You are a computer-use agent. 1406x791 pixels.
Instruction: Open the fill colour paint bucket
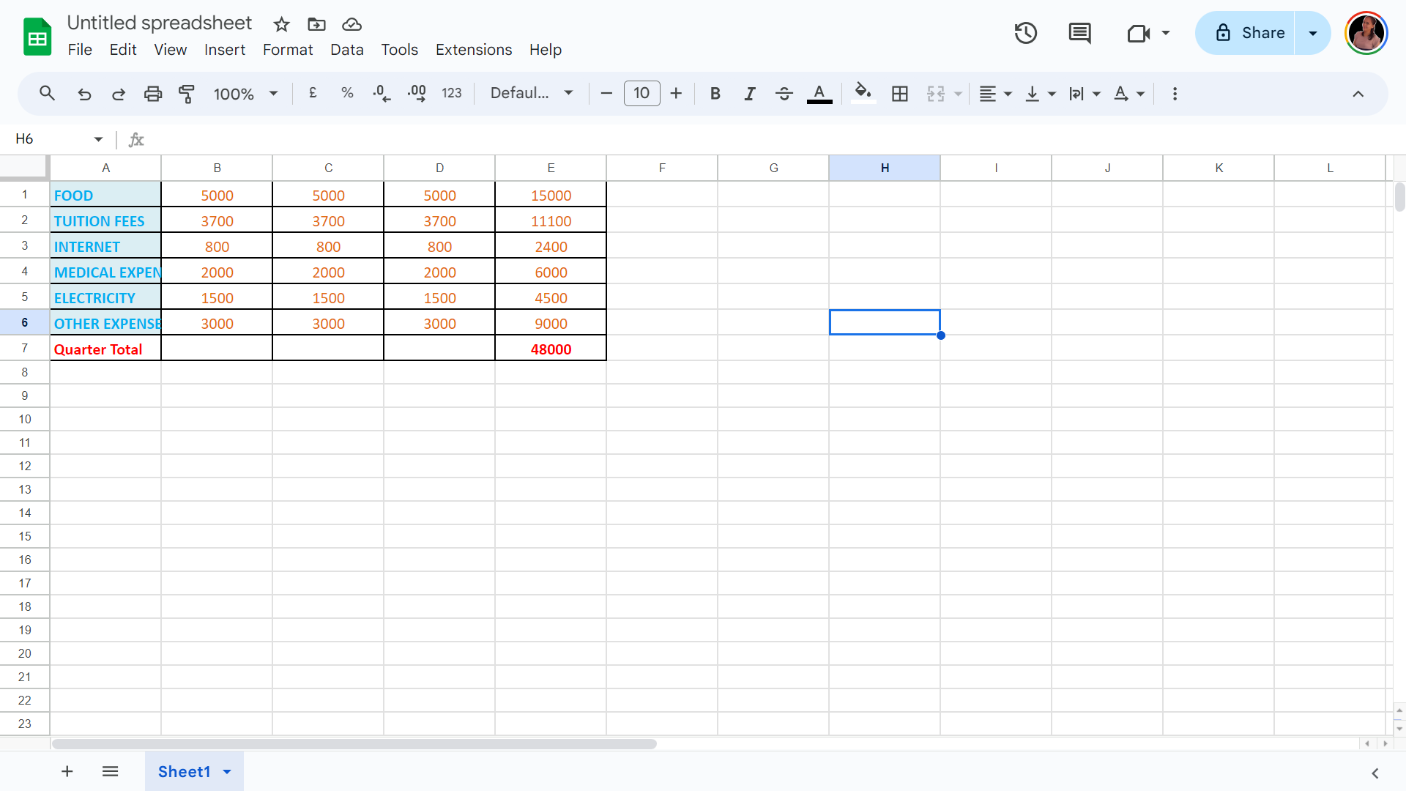863,94
